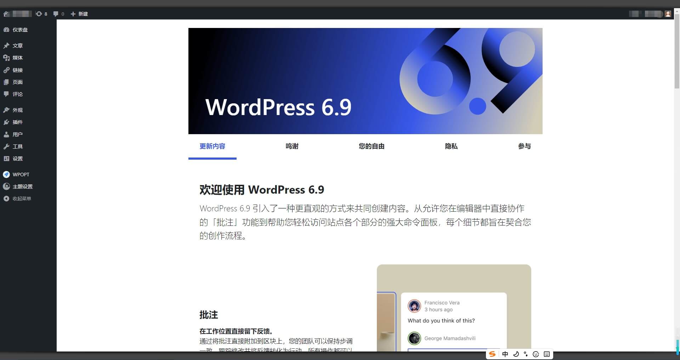
Task: Open the 新建 new content menu
Action: pos(79,14)
